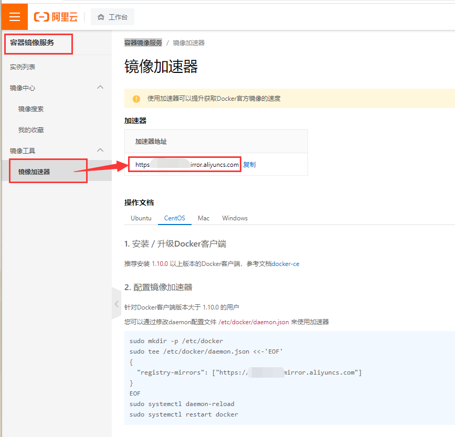This screenshot has width=455, height=437.
Task: Click the 'sudo systemctl restart docker' line
Action: pyautogui.click(x=184, y=414)
